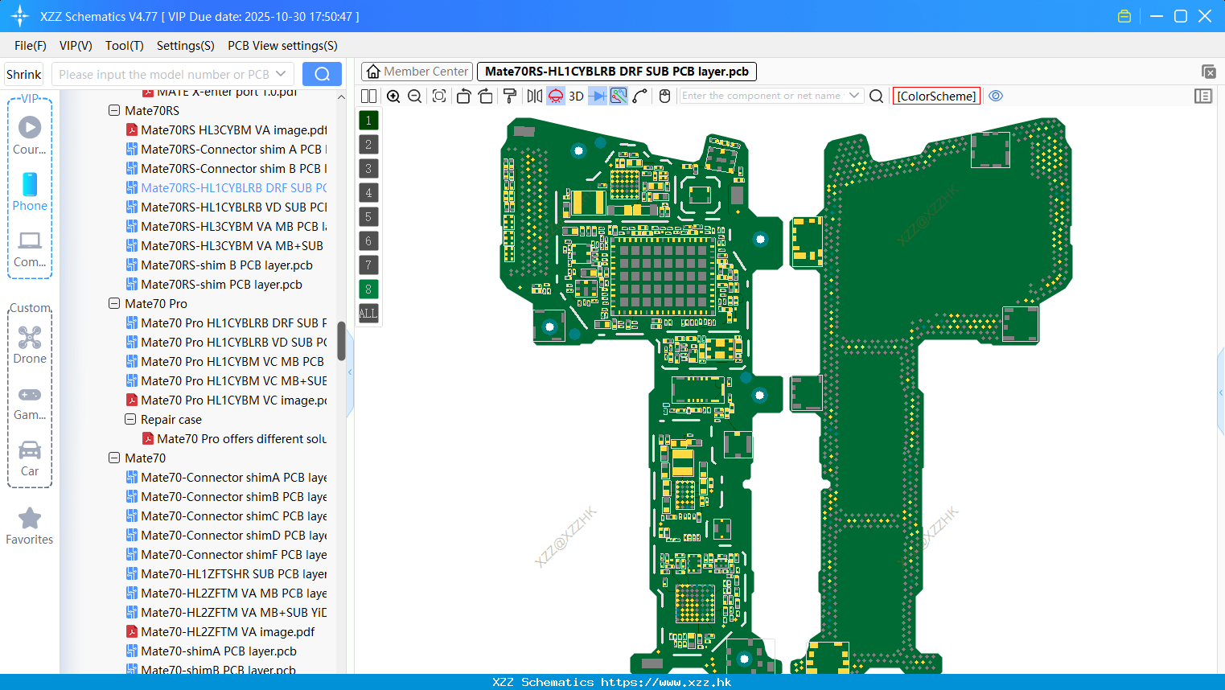Select PCB layer 6
This screenshot has height=690, width=1225.
pyautogui.click(x=368, y=241)
